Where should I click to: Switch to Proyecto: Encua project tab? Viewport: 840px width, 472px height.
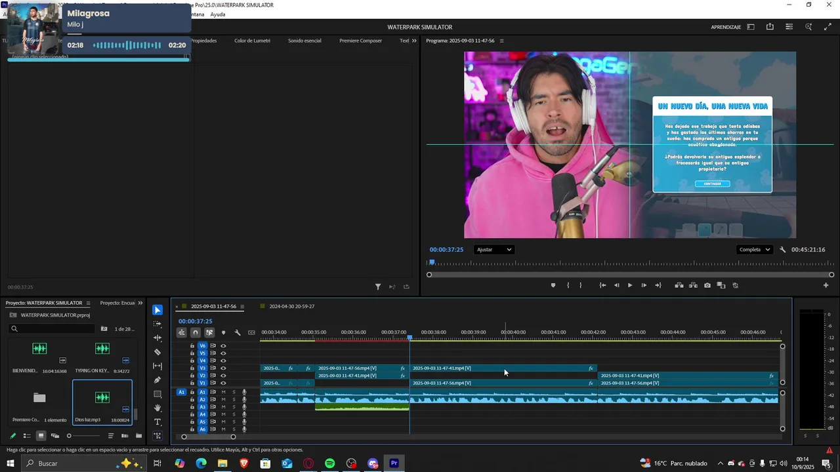[x=117, y=303]
